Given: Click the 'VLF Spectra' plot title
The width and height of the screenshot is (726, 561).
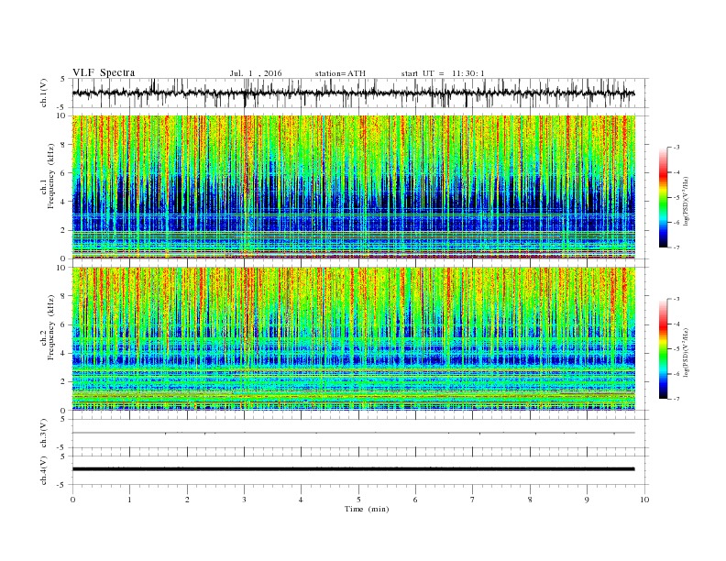Looking at the screenshot, I should (104, 72).
